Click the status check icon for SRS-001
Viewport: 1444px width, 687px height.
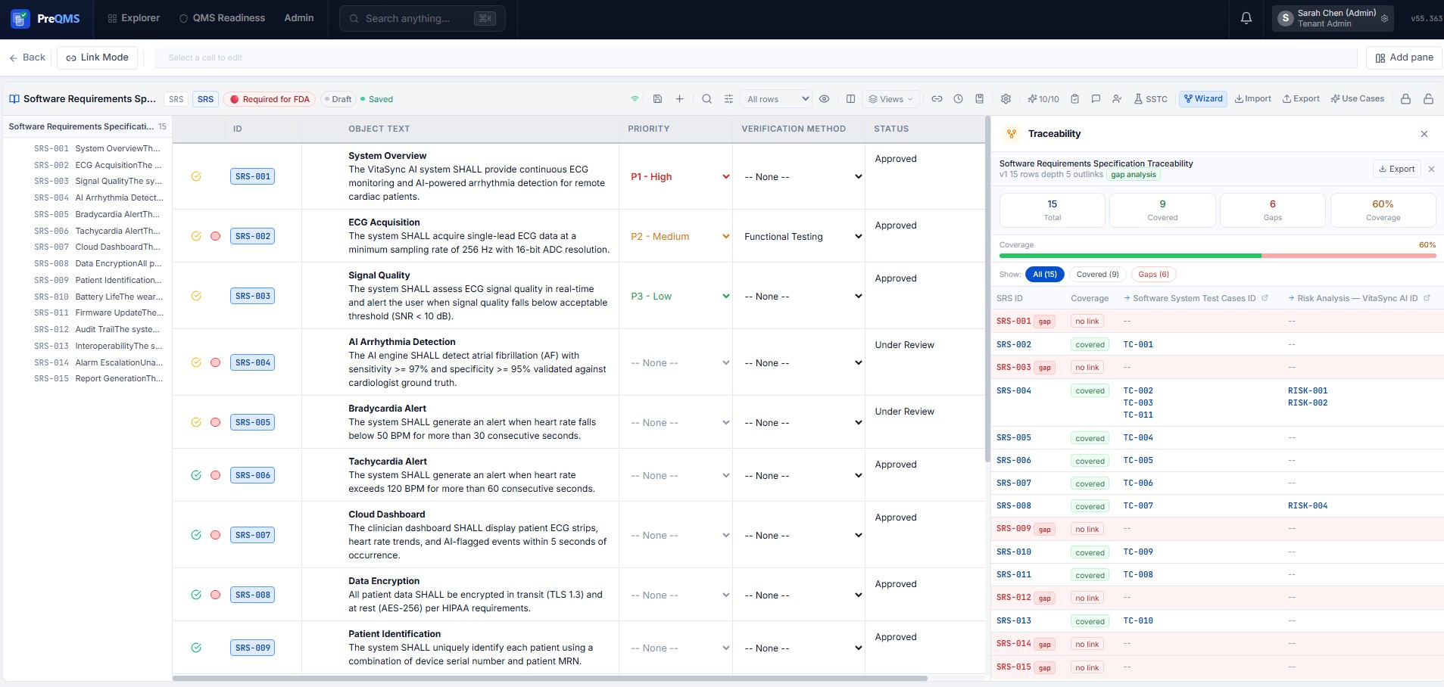pos(196,176)
